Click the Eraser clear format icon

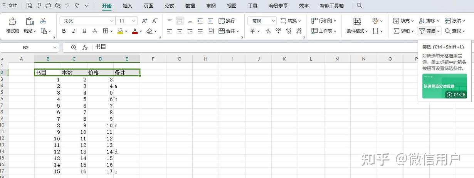[150, 31]
